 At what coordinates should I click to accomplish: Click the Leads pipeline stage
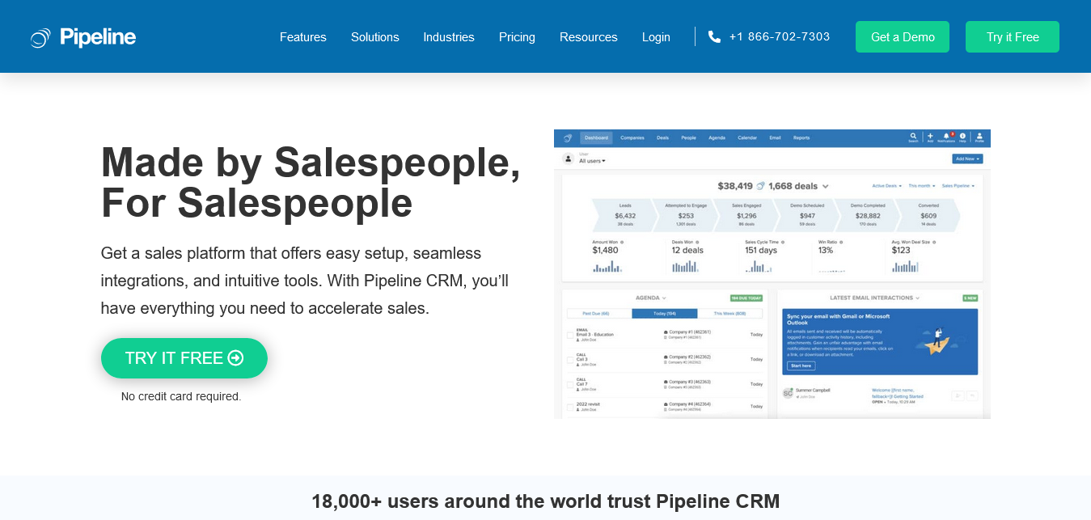click(625, 215)
